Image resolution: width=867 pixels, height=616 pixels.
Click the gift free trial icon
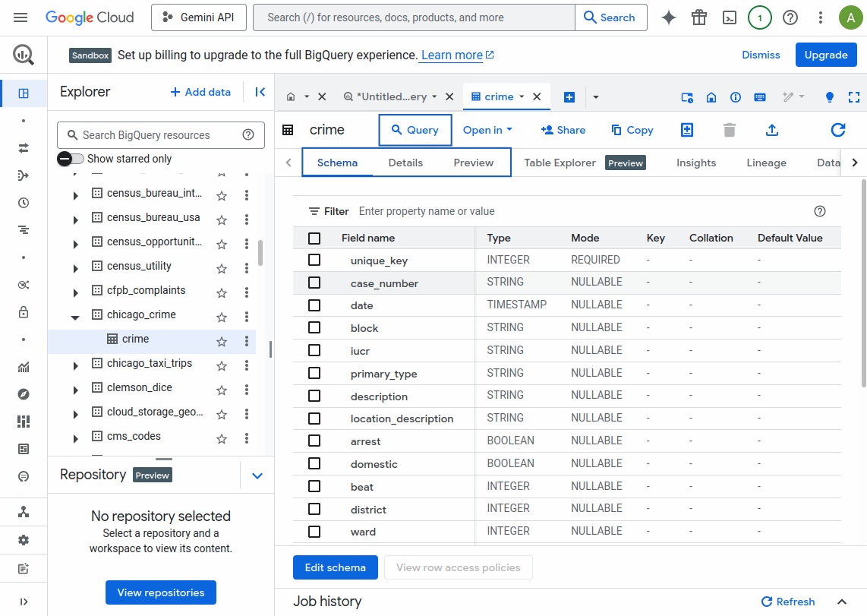(699, 17)
